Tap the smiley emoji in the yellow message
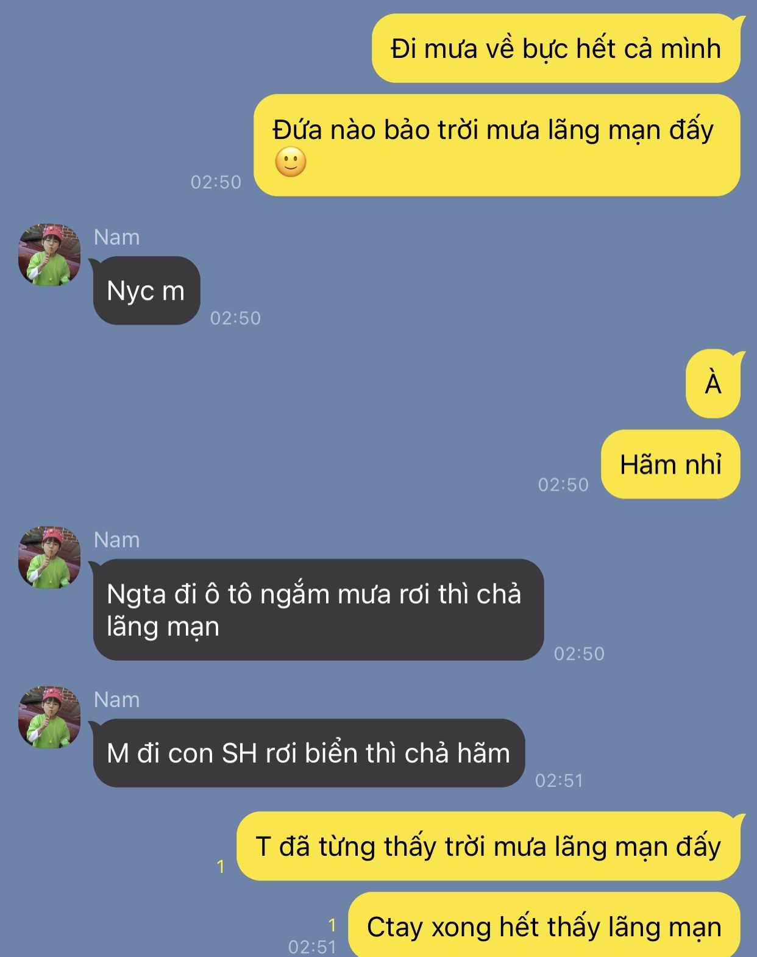Screen dimensions: 757x957 click(x=291, y=162)
